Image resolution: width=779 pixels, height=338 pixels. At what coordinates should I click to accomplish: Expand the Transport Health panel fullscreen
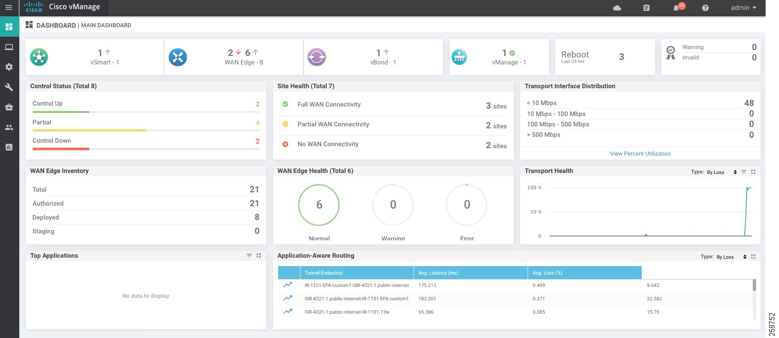(753, 172)
